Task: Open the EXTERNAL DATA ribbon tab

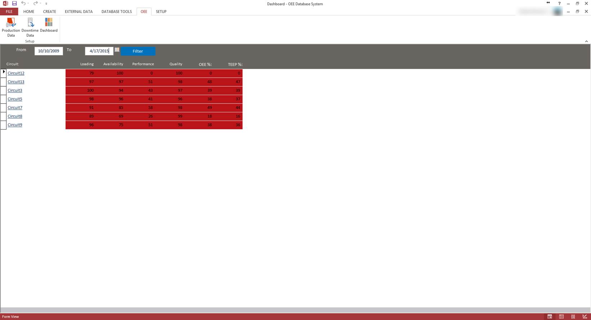Action: click(78, 12)
